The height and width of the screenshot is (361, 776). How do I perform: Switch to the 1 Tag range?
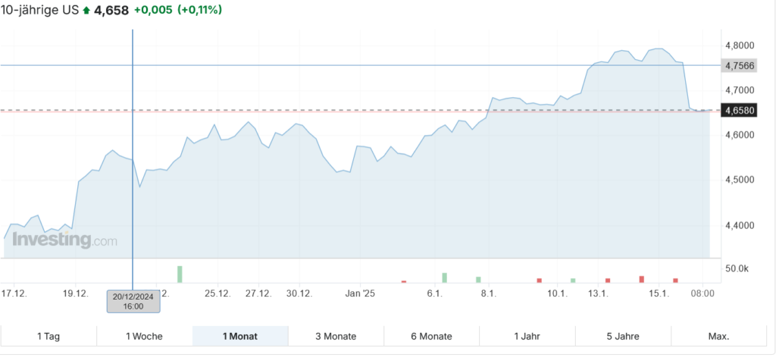[49, 336]
